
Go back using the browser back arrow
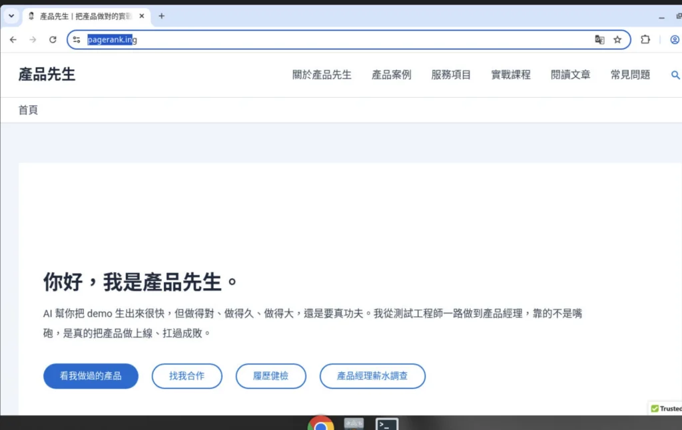[13, 39]
